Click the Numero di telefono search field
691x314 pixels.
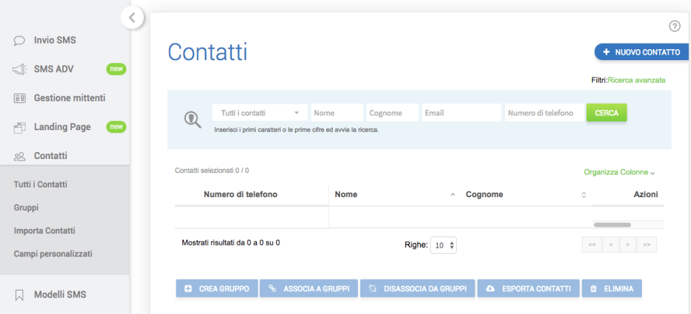[545, 113]
